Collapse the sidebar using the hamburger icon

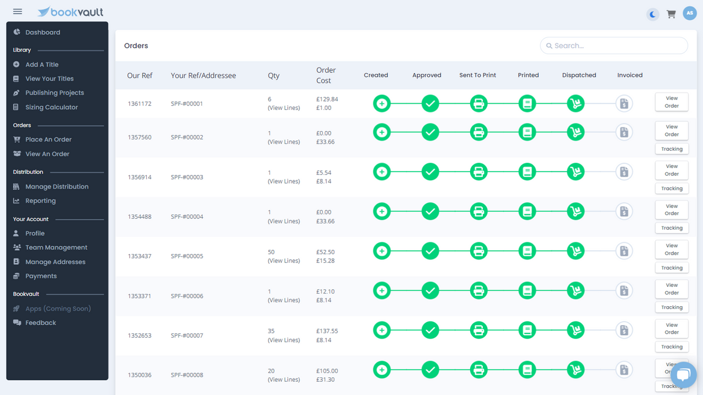tap(17, 11)
